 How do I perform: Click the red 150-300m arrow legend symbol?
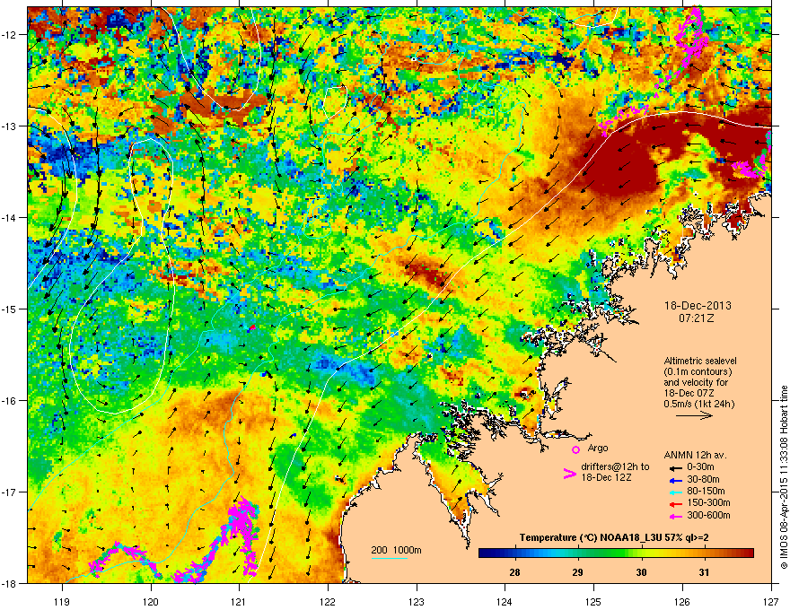point(677,503)
